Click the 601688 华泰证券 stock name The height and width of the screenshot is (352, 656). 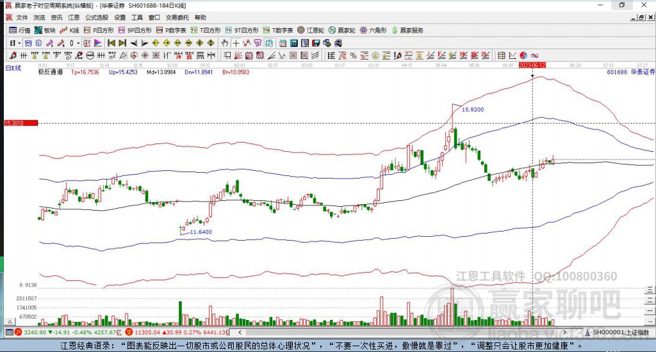(x=630, y=72)
